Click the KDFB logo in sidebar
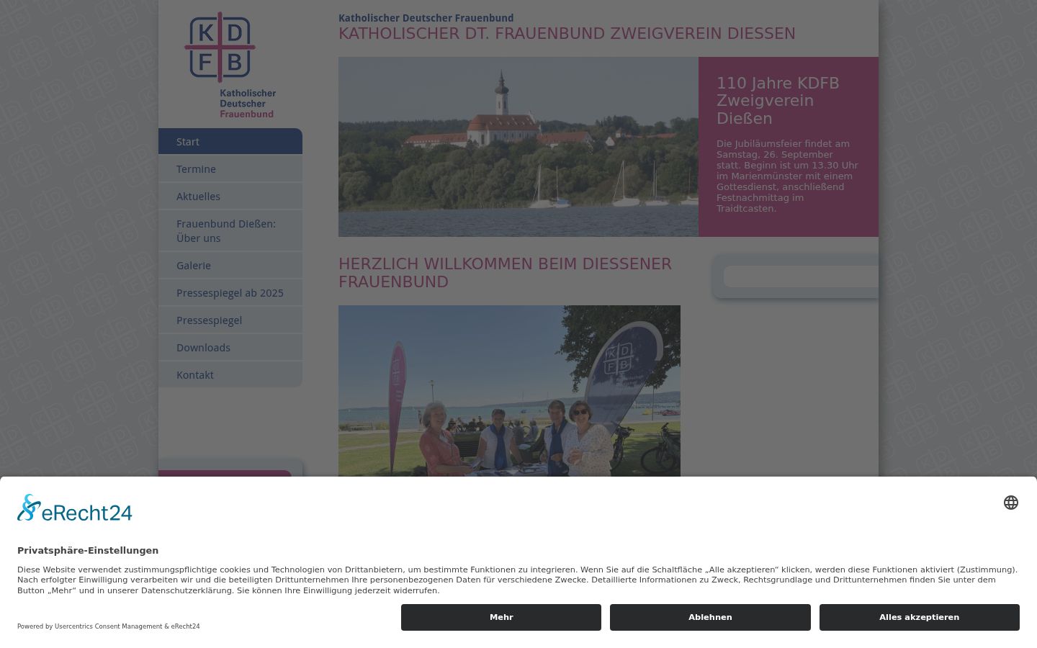The height and width of the screenshot is (648, 1037). (230, 65)
